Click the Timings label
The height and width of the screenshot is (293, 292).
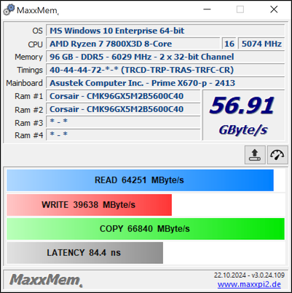point(30,70)
